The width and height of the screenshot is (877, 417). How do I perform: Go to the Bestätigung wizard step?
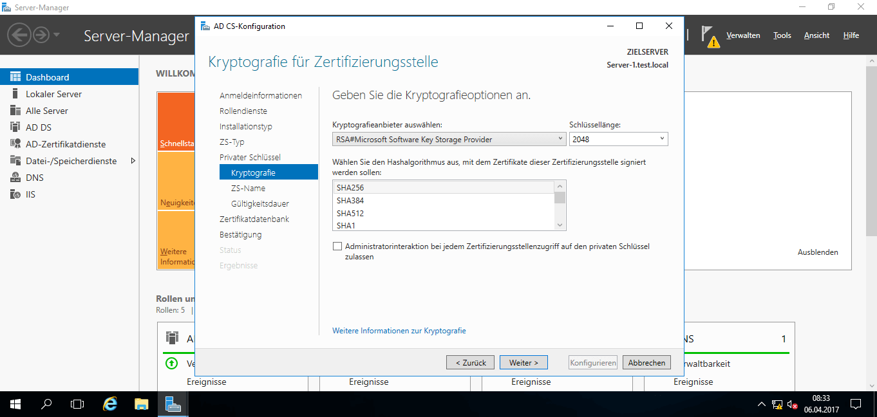(240, 234)
